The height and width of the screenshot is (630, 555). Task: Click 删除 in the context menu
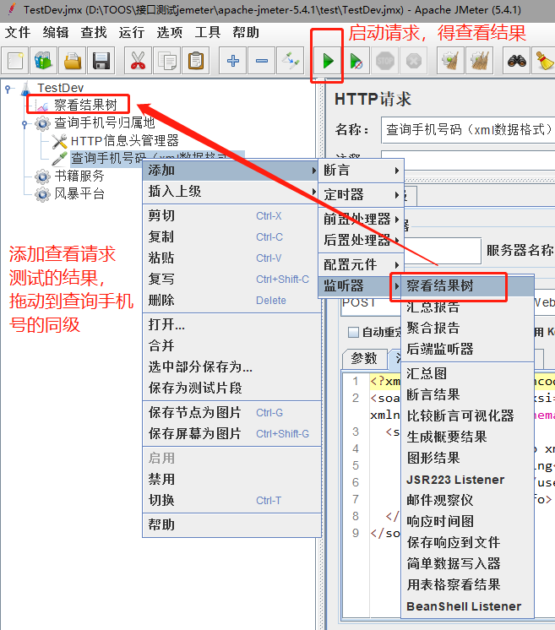click(231, 300)
